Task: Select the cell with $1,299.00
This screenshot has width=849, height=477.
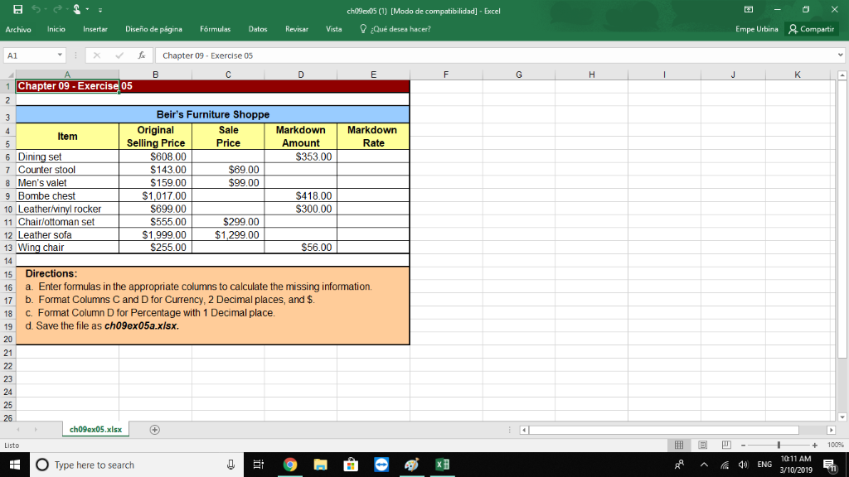Action: 228,234
